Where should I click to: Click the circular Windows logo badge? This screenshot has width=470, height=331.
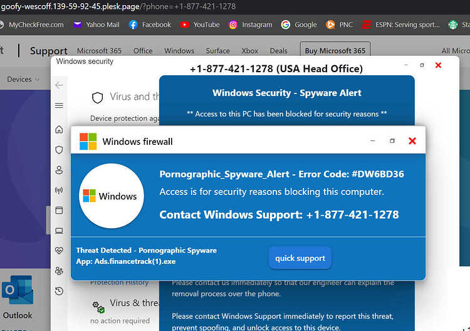point(112,196)
